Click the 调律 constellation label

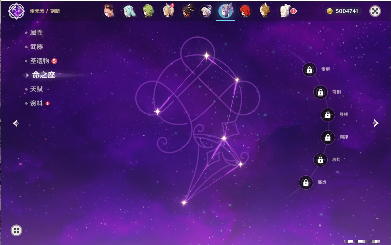pyautogui.click(x=344, y=137)
